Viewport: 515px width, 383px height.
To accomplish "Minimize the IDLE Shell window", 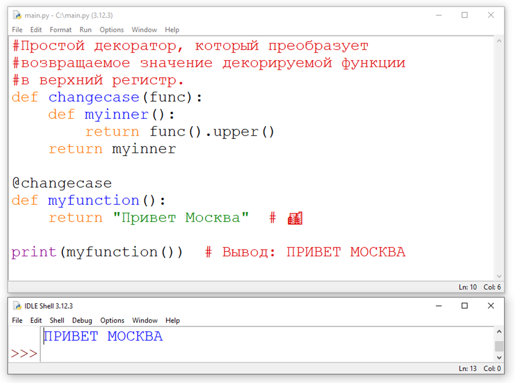I will pos(439,306).
